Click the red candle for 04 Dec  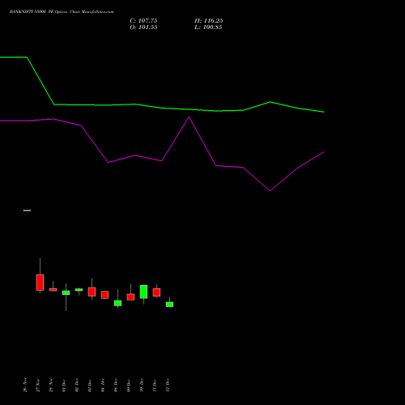click(104, 295)
